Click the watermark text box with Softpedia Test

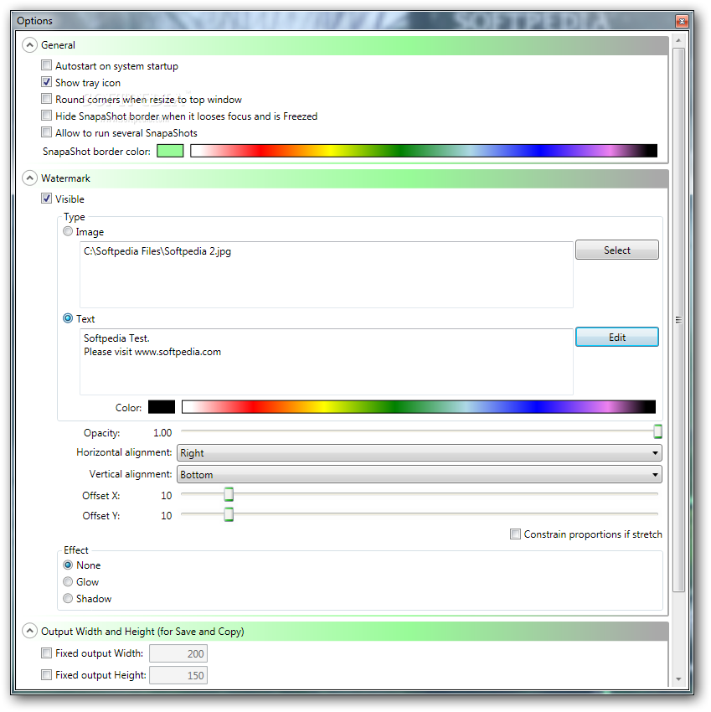pyautogui.click(x=327, y=363)
